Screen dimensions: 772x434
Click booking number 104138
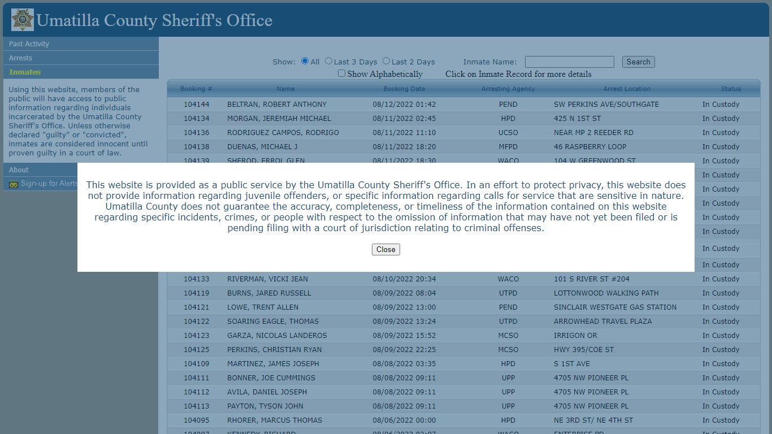pos(196,146)
